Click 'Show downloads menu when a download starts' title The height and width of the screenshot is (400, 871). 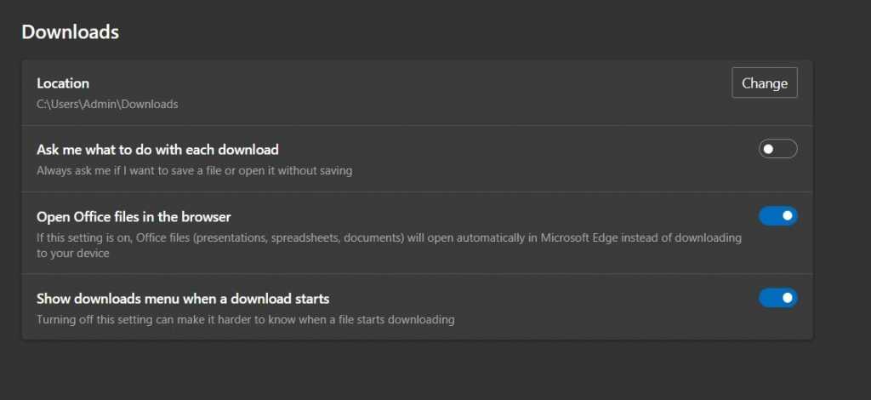(183, 299)
